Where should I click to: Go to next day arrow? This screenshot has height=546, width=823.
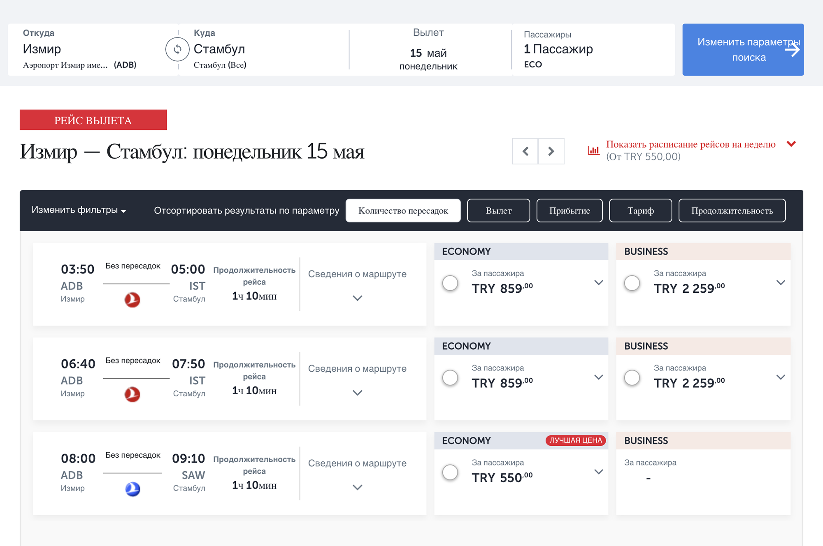point(551,151)
